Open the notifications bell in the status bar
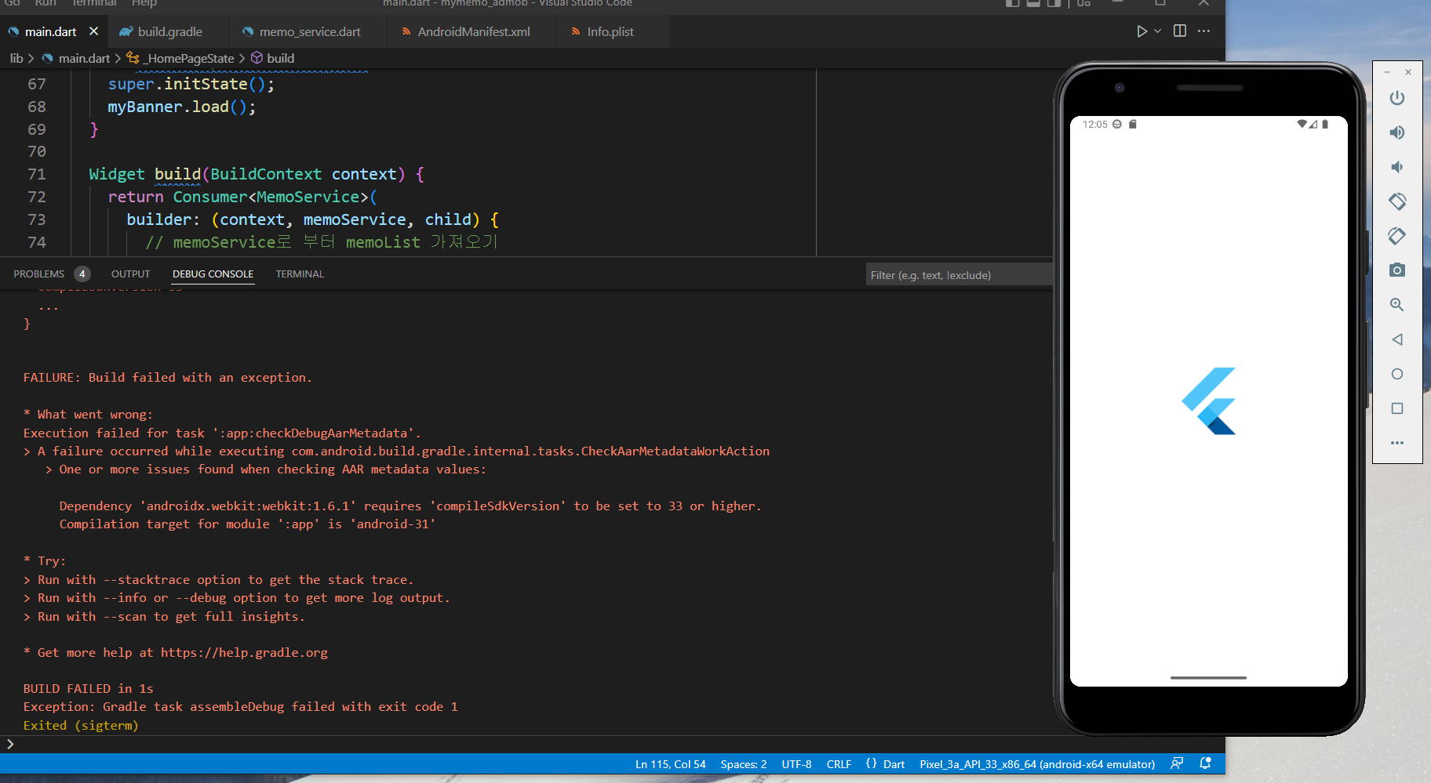This screenshot has height=783, width=1431. coord(1206,763)
